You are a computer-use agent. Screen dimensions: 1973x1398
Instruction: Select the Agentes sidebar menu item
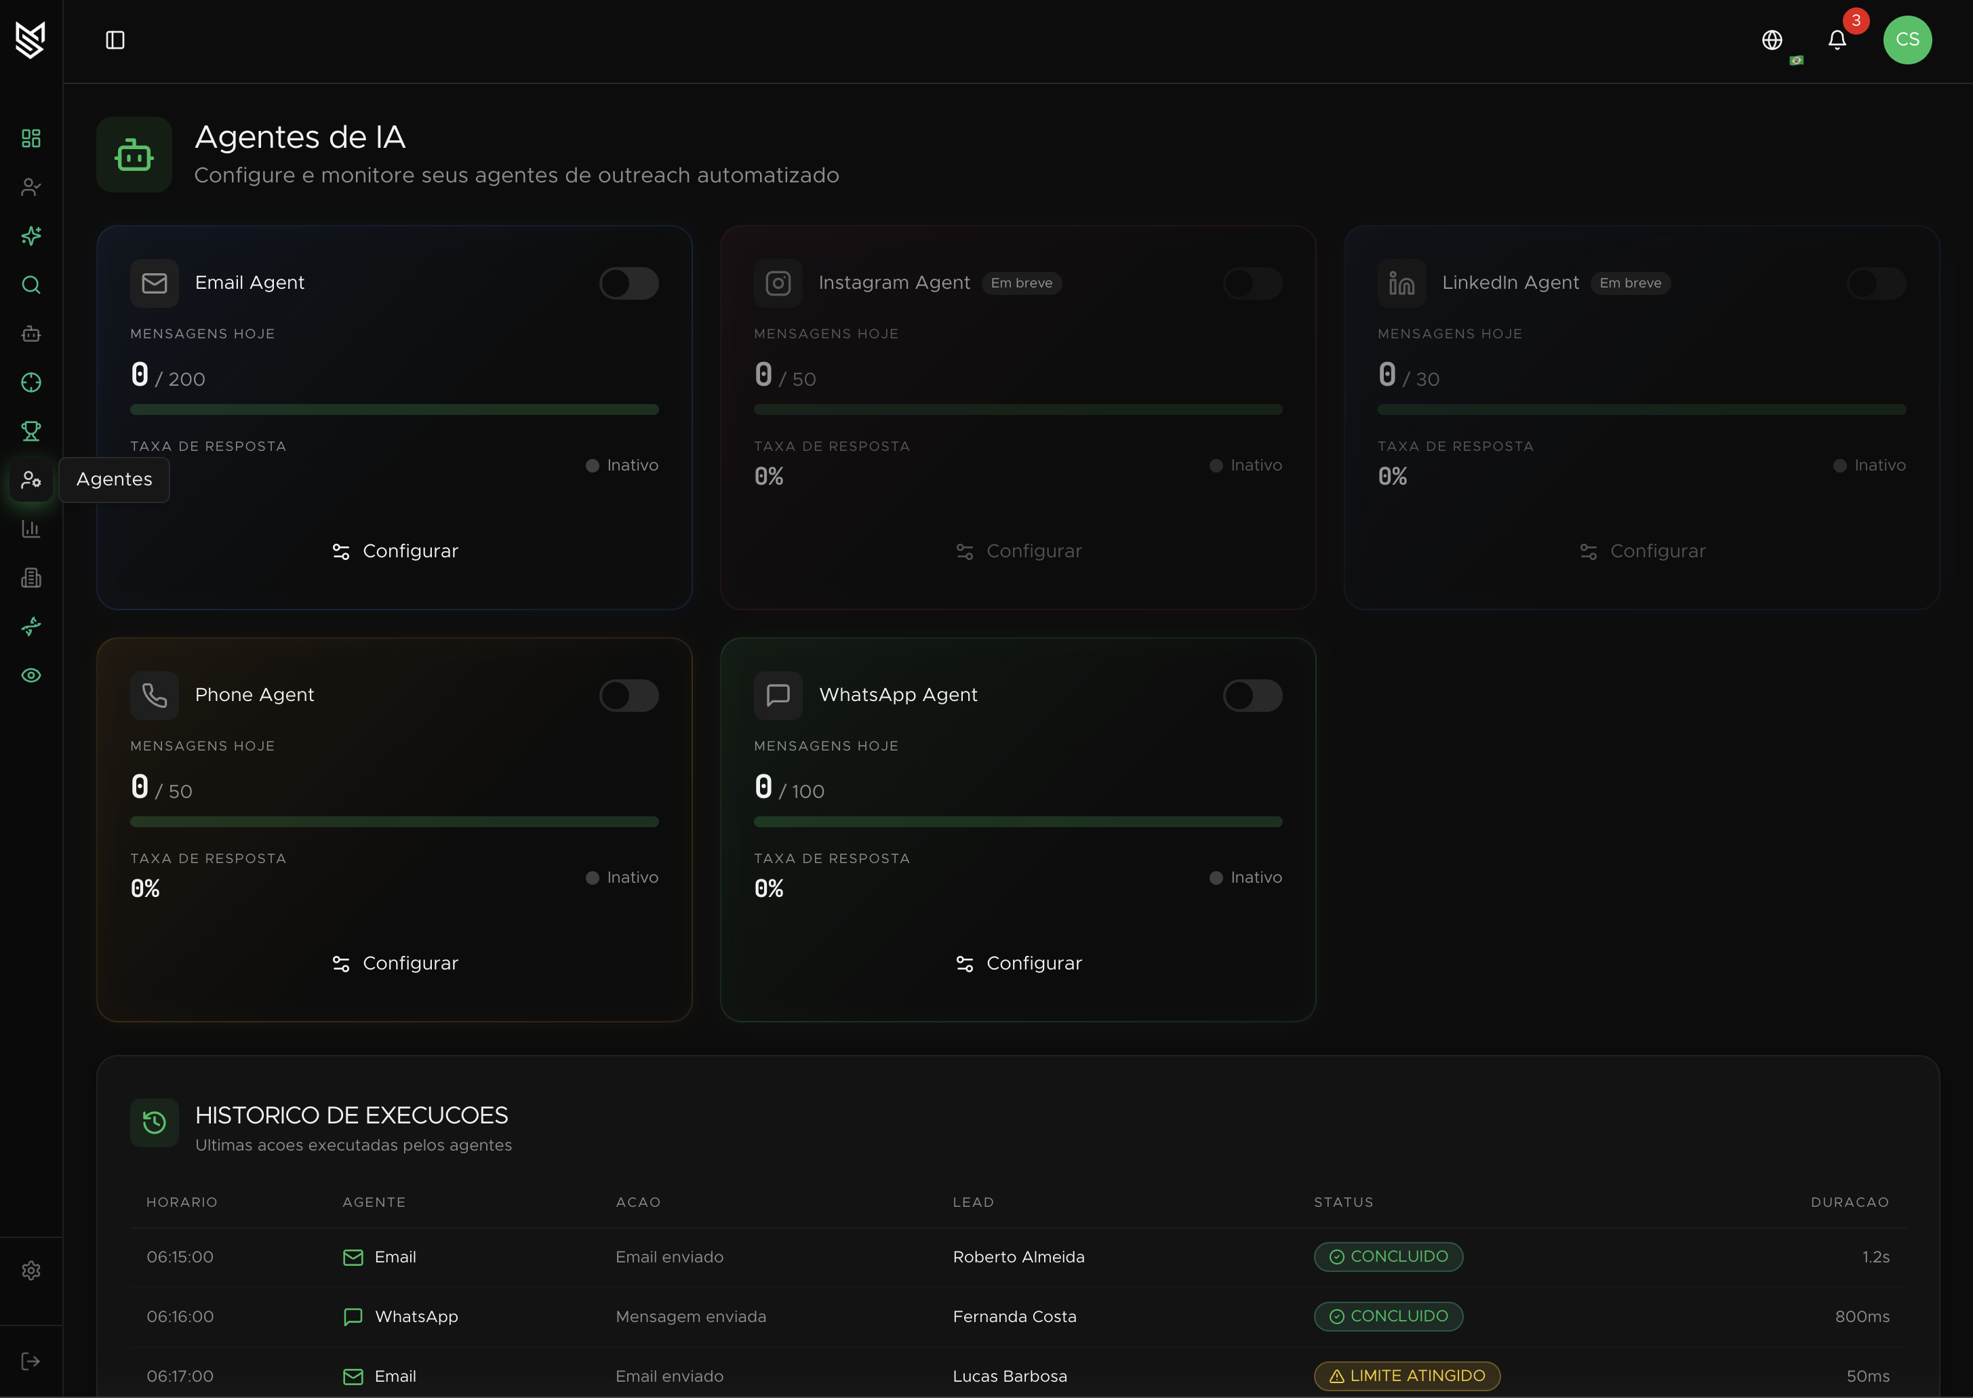(x=31, y=480)
